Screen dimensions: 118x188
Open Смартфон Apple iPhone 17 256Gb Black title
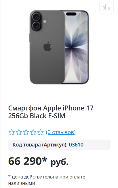click(51, 112)
